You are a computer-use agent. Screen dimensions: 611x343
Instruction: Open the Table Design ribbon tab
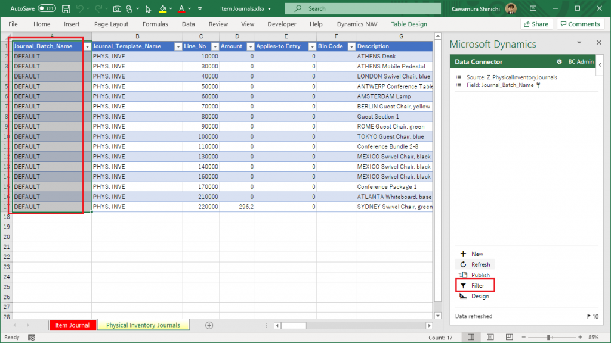409,24
